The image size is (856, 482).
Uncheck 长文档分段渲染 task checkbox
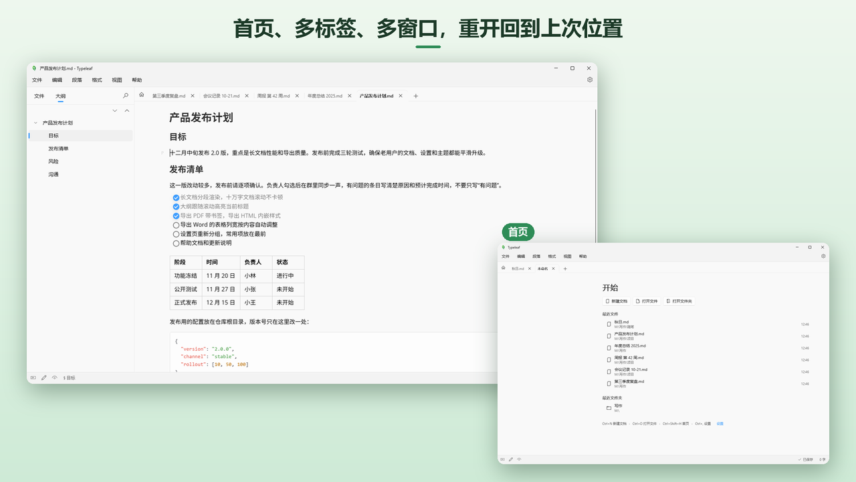tap(176, 197)
